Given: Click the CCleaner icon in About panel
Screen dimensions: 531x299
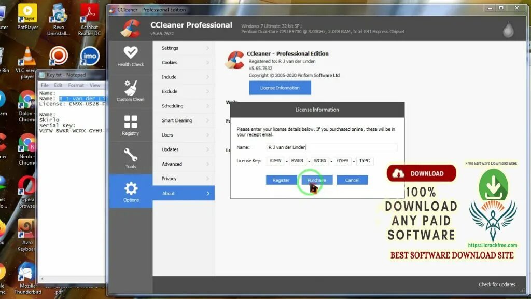Looking at the screenshot, I should pyautogui.click(x=234, y=60).
